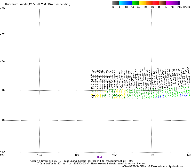Click the yellow wind barbs near longitude 128

[x=100, y=96]
